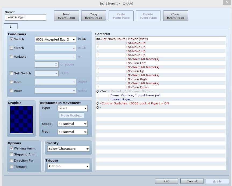Click the Move Route... button

tap(72, 115)
